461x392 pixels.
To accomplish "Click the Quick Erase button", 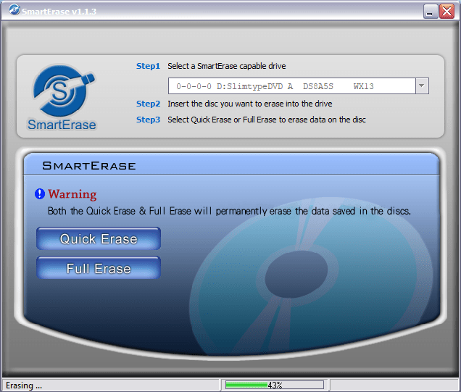I will tap(99, 238).
